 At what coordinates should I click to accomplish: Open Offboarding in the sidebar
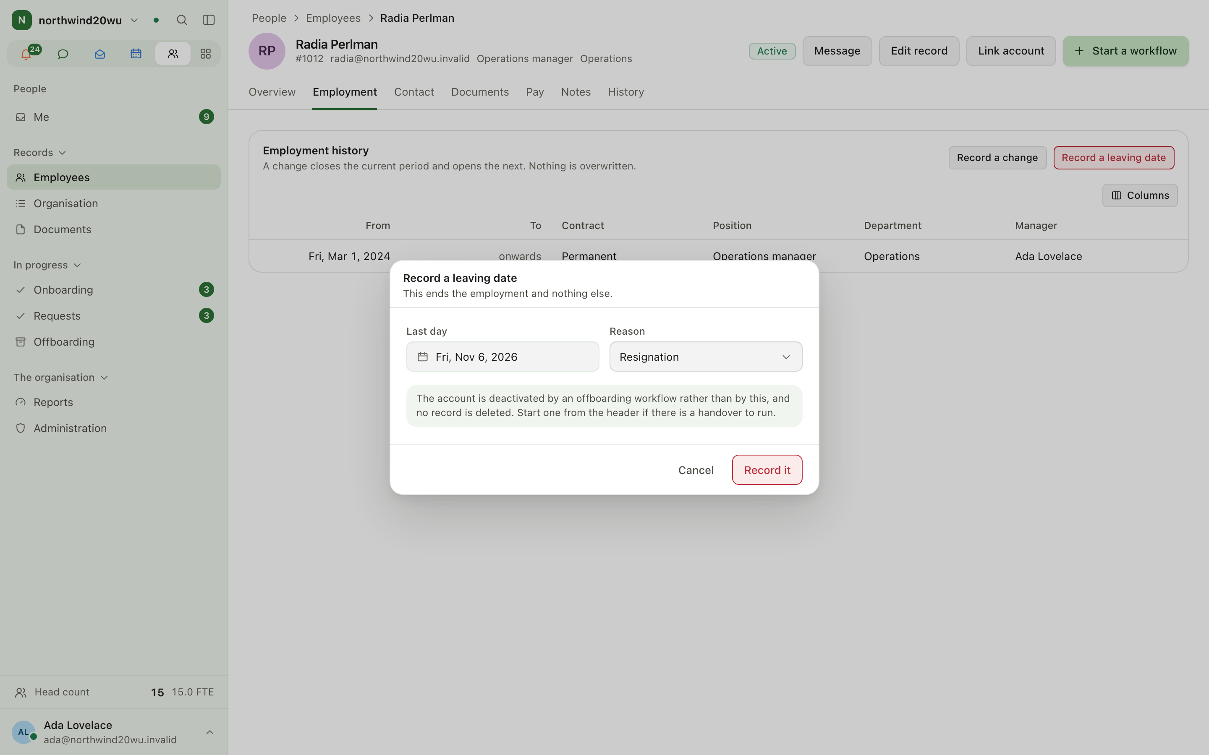113,341
